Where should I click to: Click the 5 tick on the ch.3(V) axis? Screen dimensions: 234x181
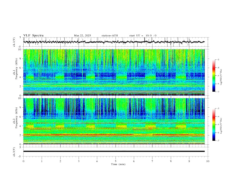[x=20, y=147]
